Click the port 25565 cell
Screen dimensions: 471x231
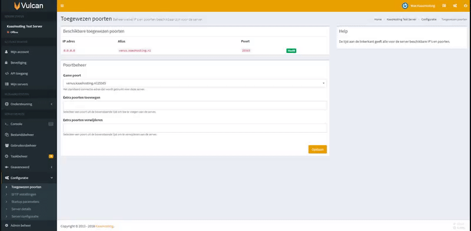[246, 51]
